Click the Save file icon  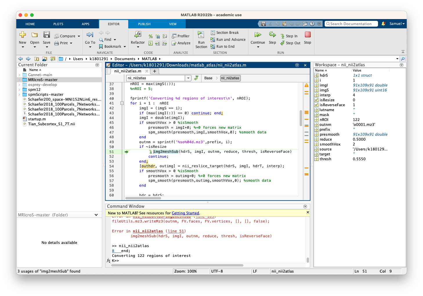[46, 35]
